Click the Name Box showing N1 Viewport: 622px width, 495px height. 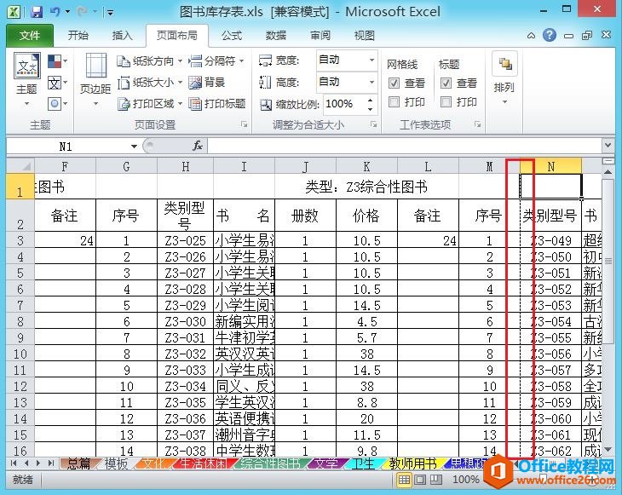[67, 147]
